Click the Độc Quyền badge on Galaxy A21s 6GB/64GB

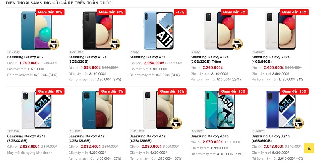pos(298,123)
